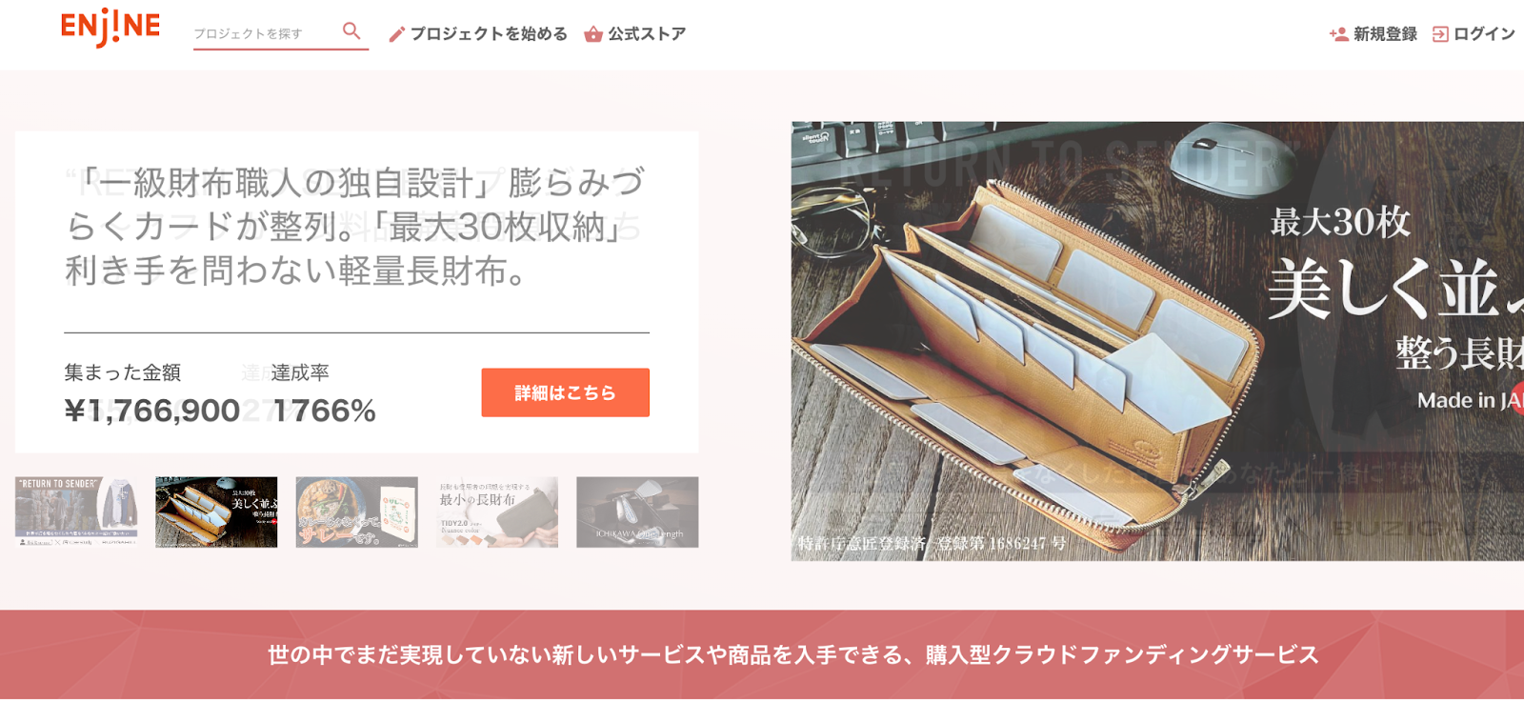This screenshot has width=1524, height=703.
Task: Click the ENjiNE logo
Action: point(110,28)
